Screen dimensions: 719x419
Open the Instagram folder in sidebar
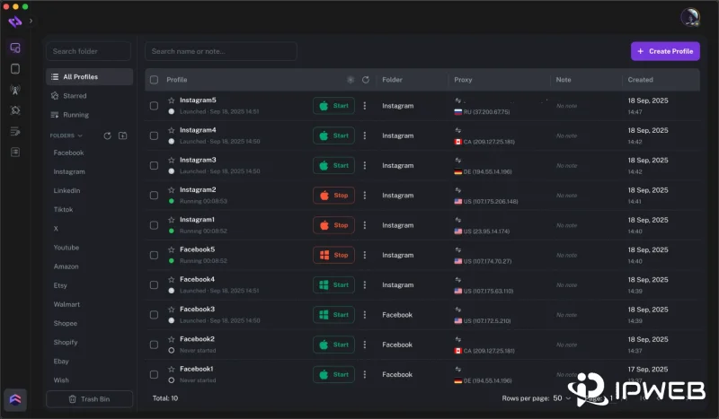69,171
